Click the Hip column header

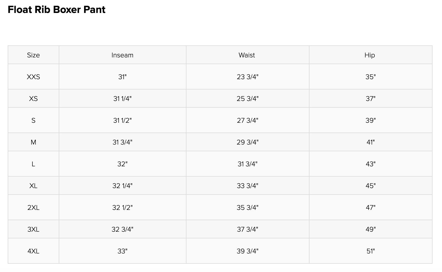click(x=370, y=55)
